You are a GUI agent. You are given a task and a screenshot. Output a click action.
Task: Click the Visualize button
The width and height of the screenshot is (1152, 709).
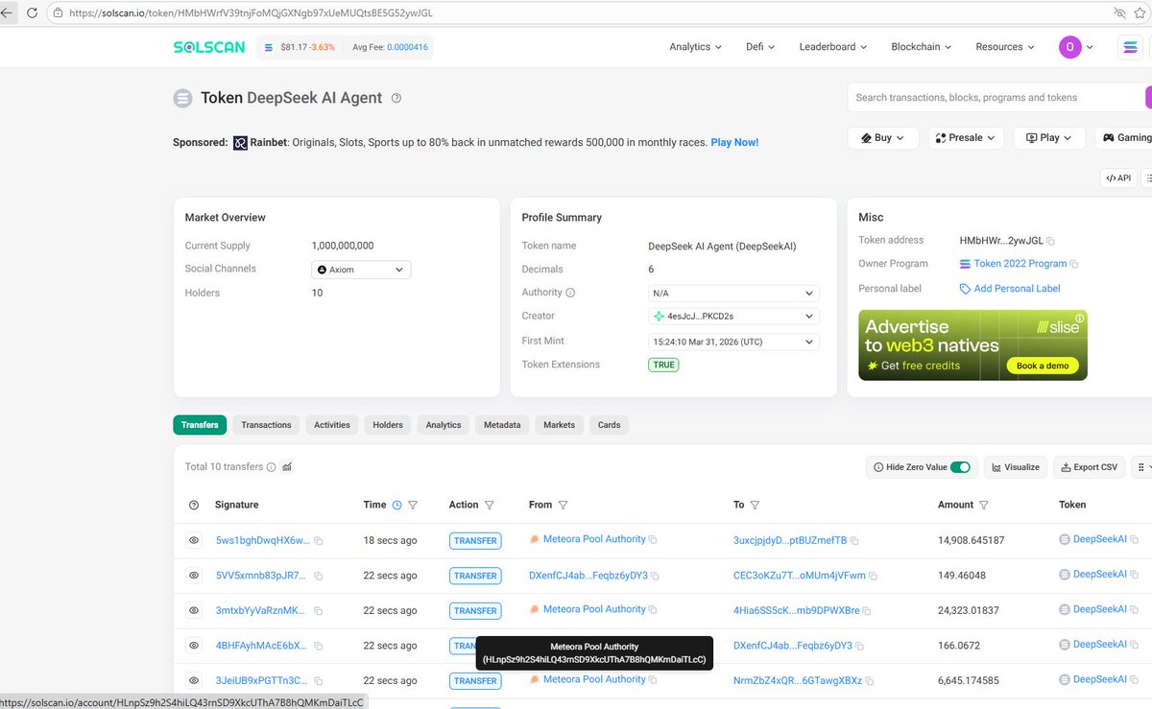coord(1015,467)
